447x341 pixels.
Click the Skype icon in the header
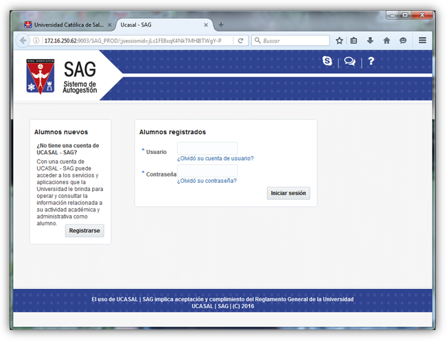(327, 61)
